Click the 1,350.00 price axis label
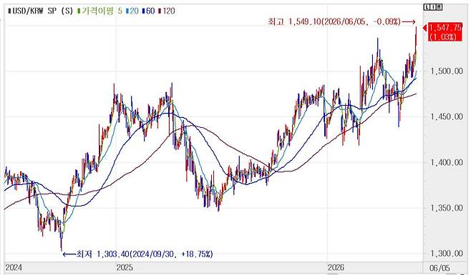 447,208
